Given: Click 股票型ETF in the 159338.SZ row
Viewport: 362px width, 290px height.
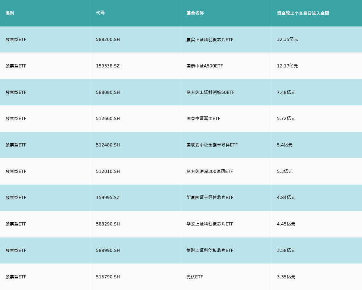Looking at the screenshot, I should coord(16,66).
